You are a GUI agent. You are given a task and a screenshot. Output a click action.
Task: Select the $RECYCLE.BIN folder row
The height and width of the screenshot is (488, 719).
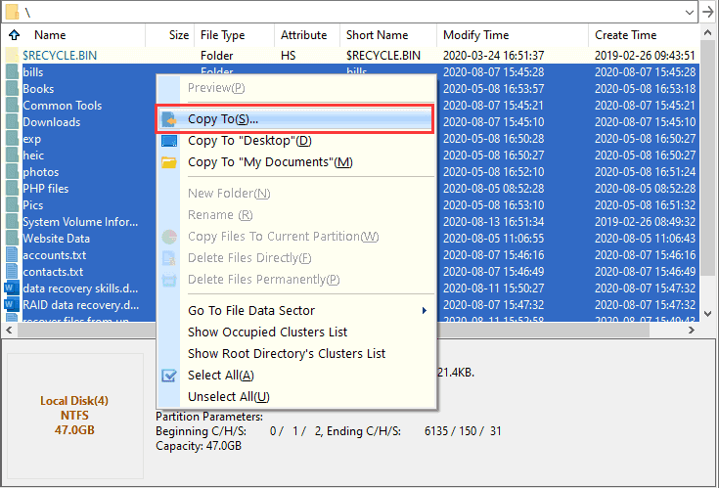(x=59, y=56)
